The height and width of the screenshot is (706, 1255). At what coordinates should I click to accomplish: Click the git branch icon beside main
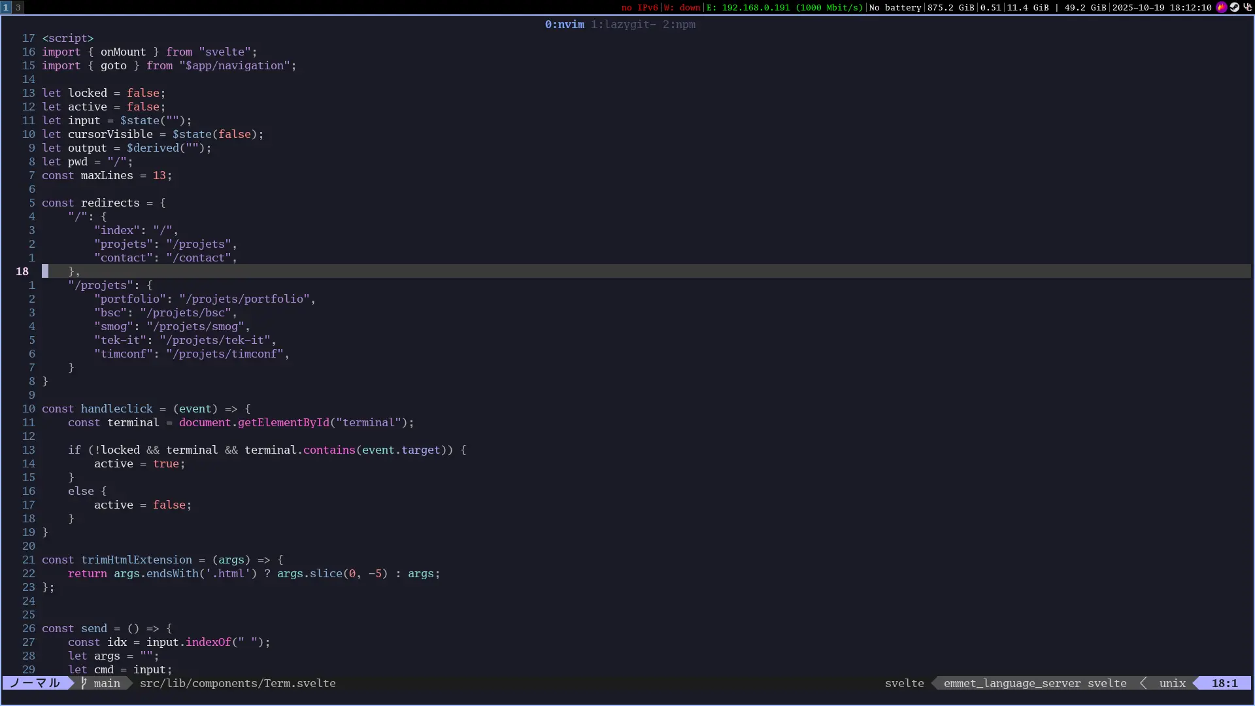point(84,683)
